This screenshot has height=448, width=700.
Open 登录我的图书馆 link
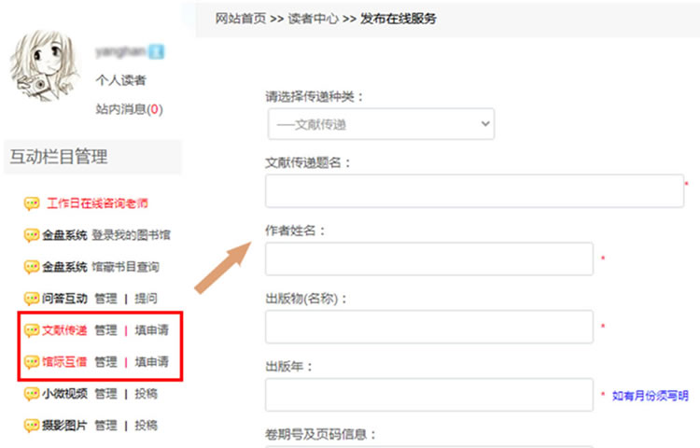coord(131,235)
